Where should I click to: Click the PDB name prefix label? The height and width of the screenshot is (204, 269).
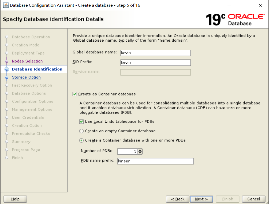(x=97, y=161)
